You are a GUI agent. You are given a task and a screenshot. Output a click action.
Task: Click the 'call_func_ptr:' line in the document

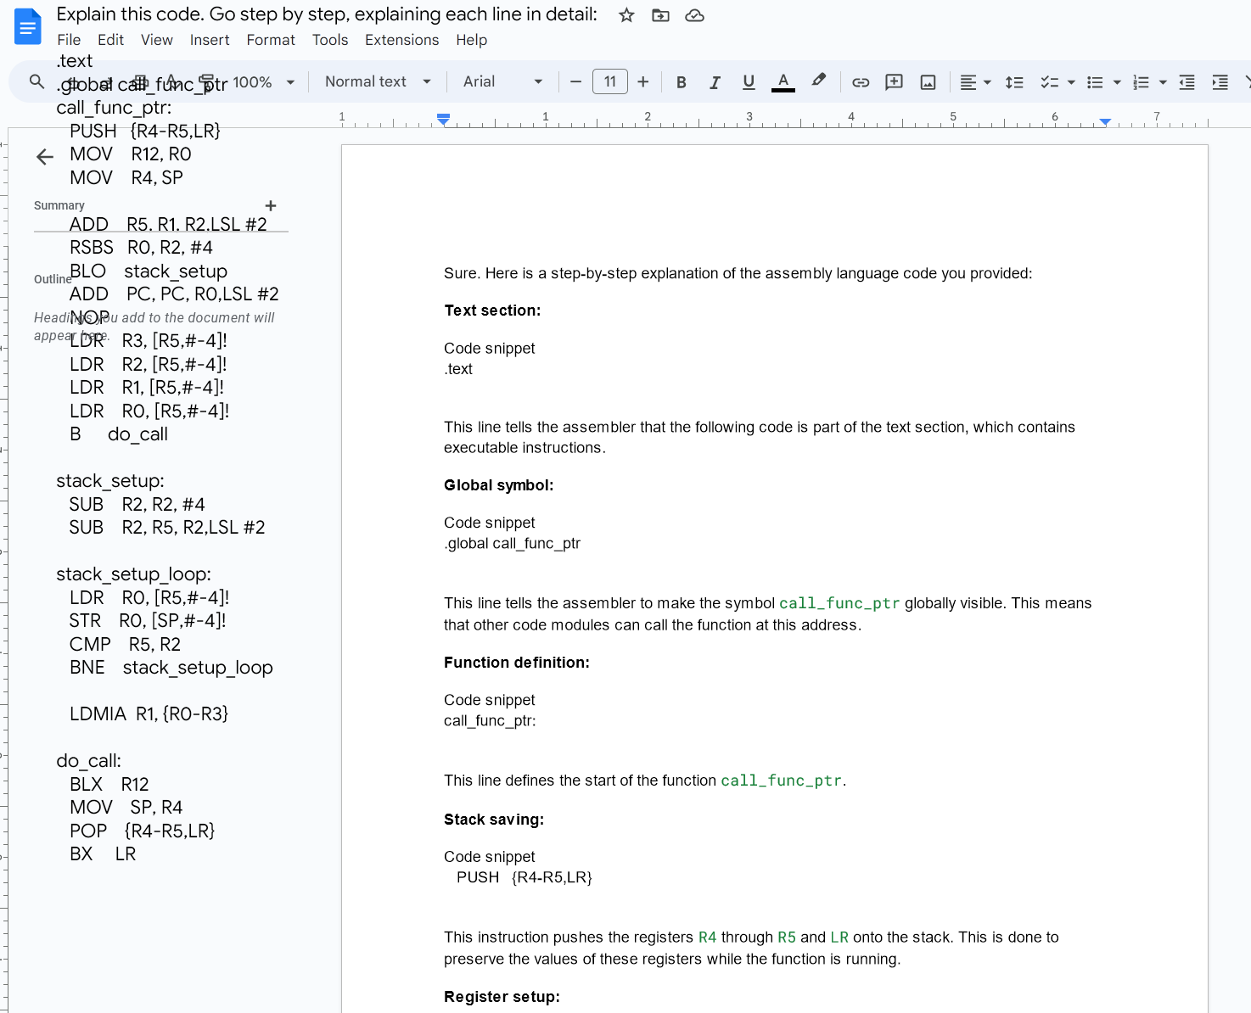490,720
